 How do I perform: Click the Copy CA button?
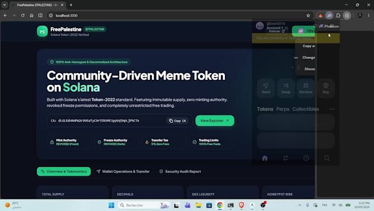coord(177,121)
